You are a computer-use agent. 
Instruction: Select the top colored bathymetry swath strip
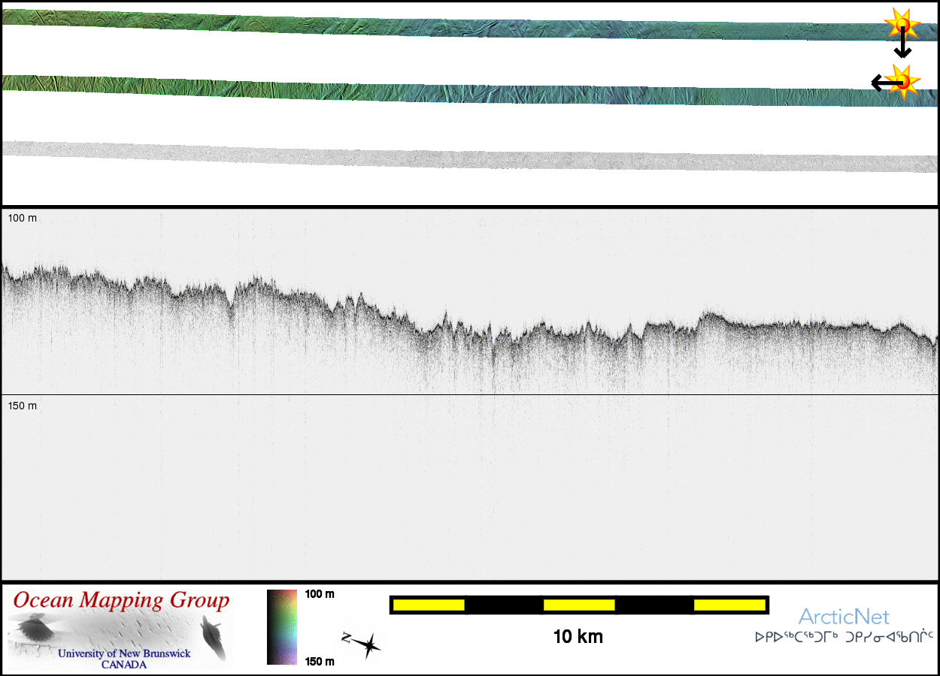(x=451, y=24)
